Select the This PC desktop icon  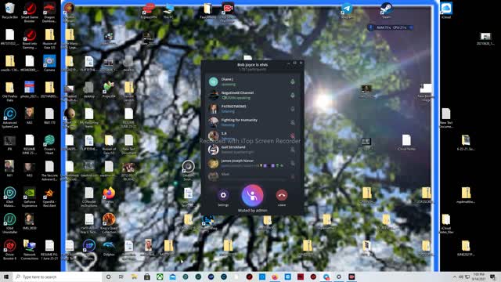[x=168, y=11]
